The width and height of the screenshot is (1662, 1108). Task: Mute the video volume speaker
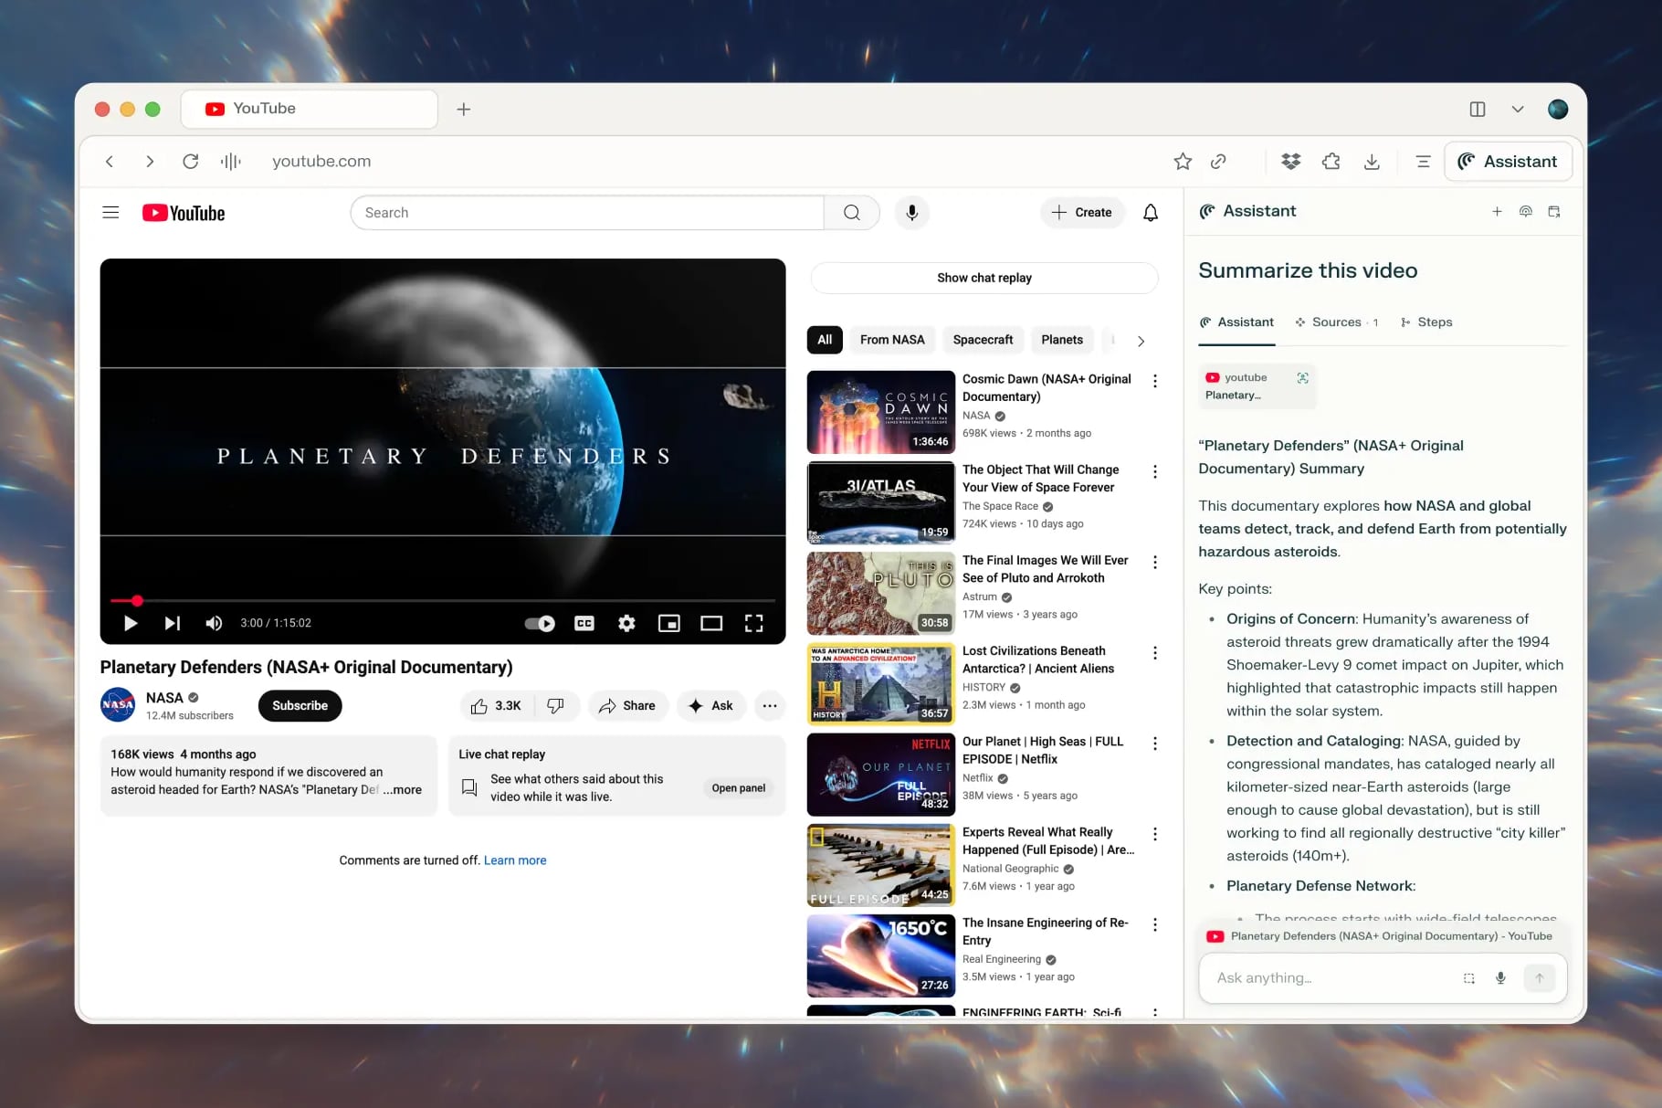214,623
